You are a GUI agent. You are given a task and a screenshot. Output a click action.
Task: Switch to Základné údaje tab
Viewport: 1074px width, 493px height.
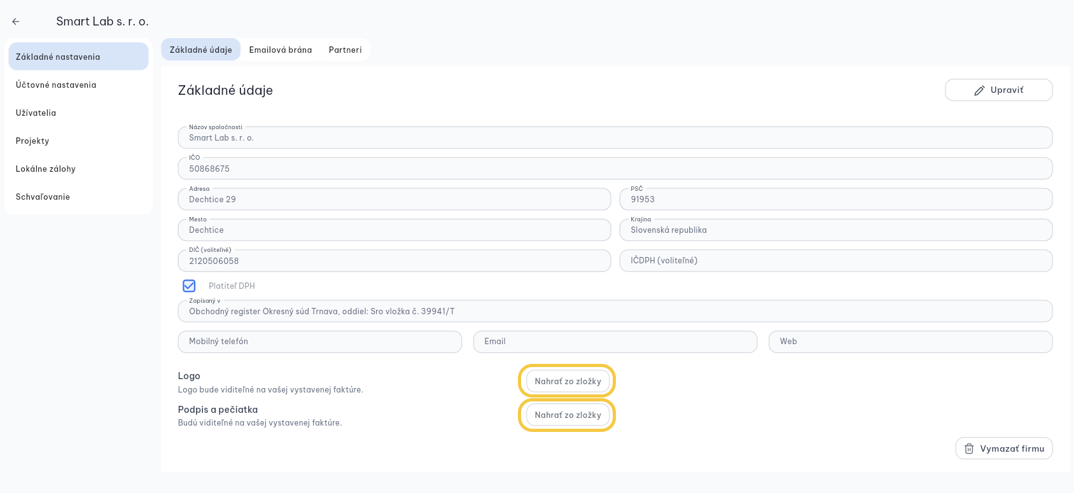pyautogui.click(x=200, y=50)
